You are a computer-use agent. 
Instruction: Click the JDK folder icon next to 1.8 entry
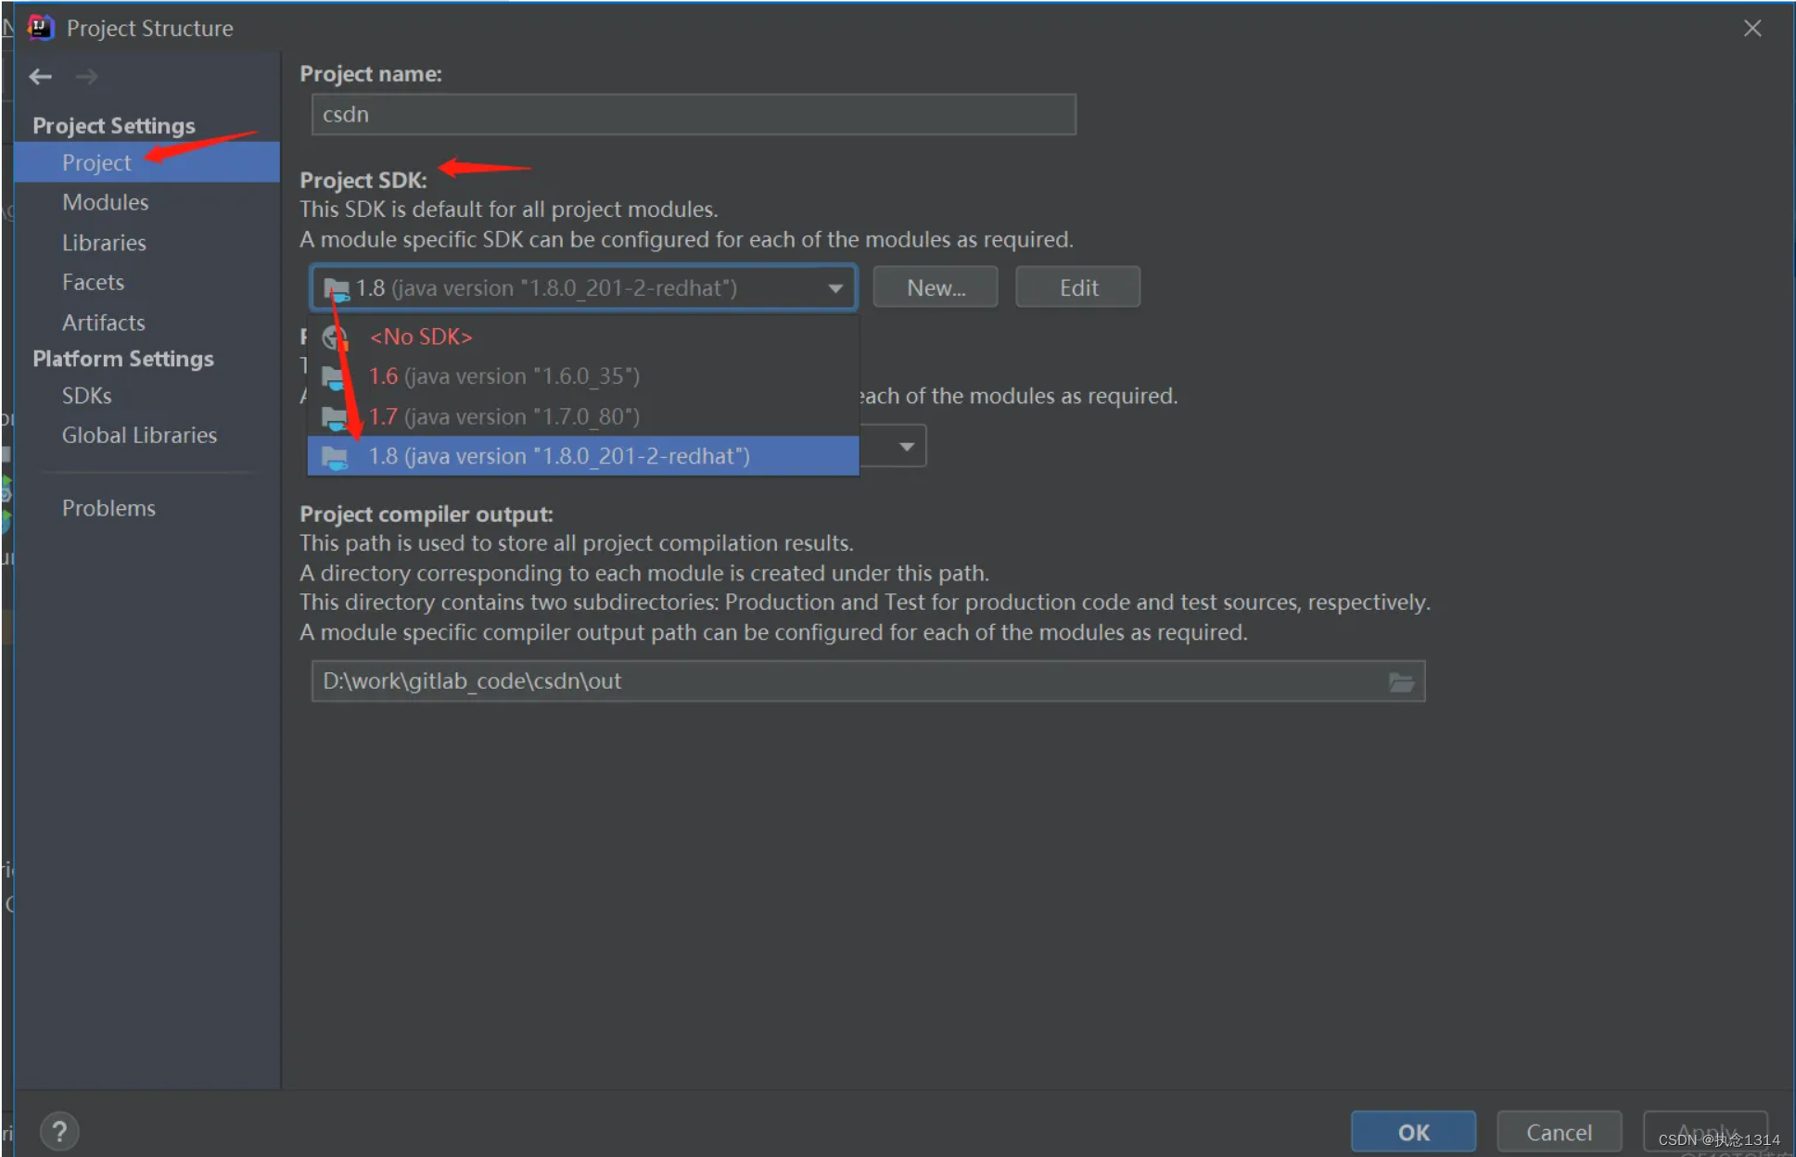click(334, 455)
